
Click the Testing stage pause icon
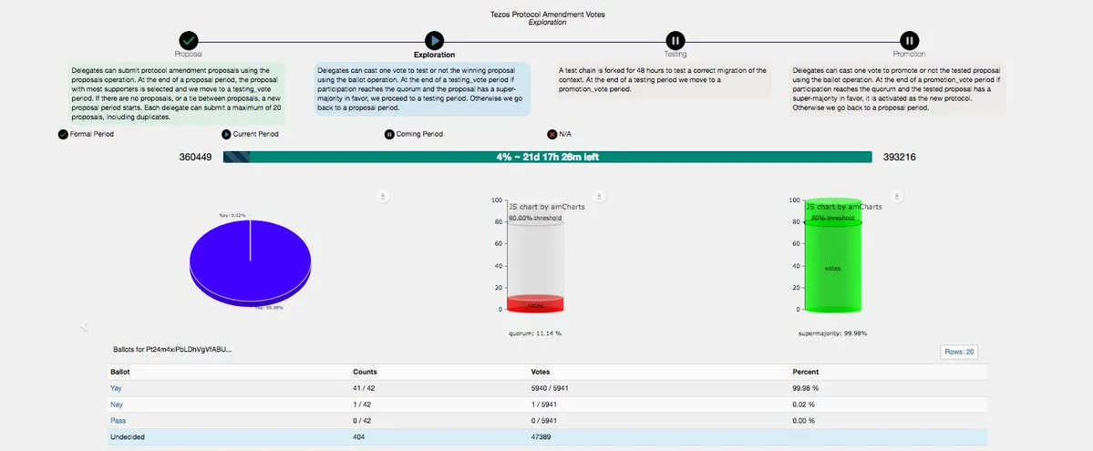[675, 40]
